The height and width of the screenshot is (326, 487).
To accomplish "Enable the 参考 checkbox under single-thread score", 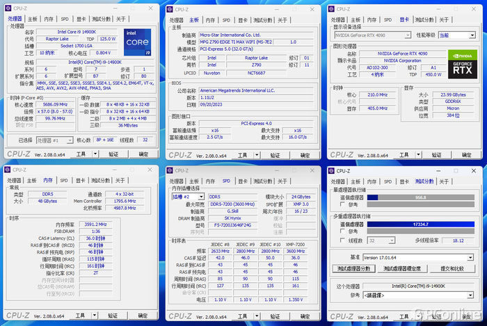I will (x=342, y=204).
